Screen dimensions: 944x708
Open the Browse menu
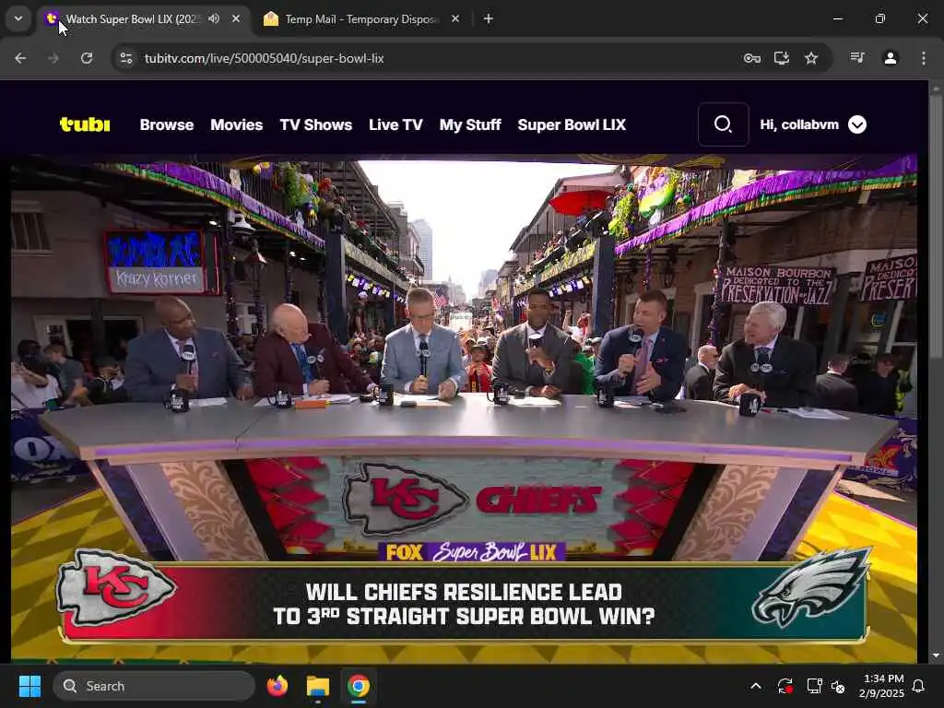[167, 124]
